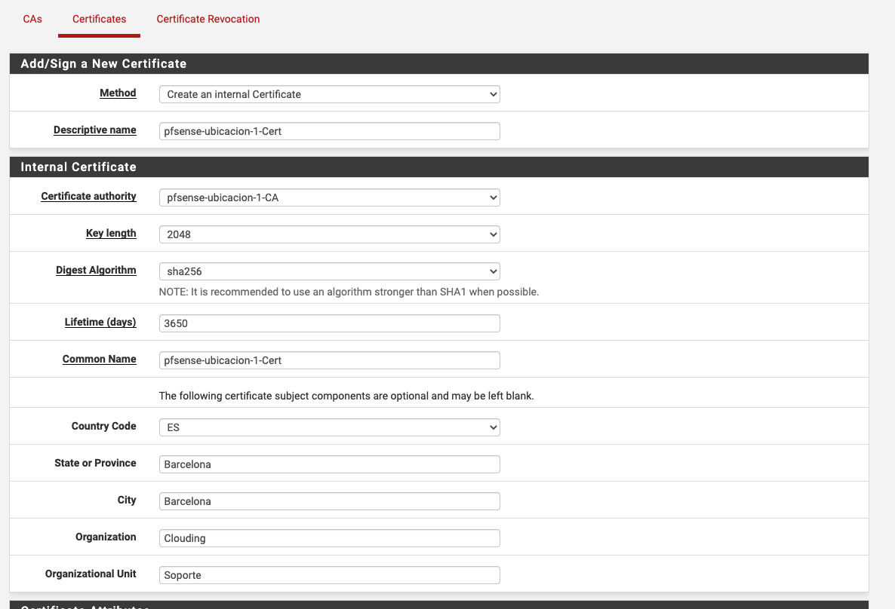The image size is (895, 609).
Task: Select the State or Province field
Action: pyautogui.click(x=329, y=464)
